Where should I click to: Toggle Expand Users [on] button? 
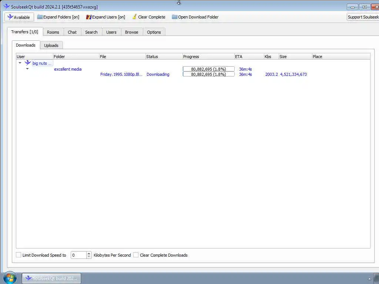105,17
